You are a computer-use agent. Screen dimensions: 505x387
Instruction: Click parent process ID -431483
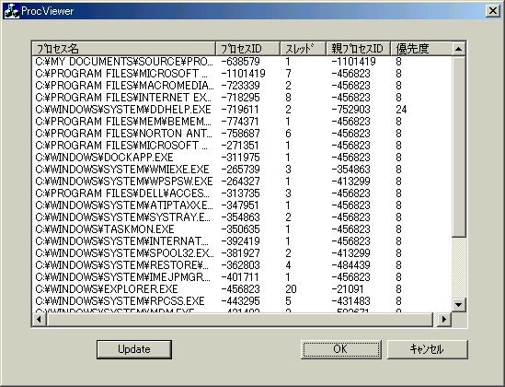[351, 301]
